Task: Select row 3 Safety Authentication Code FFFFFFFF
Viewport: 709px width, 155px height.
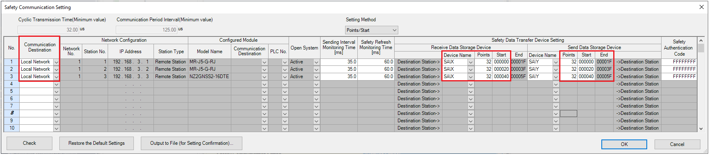Action: (x=679, y=77)
